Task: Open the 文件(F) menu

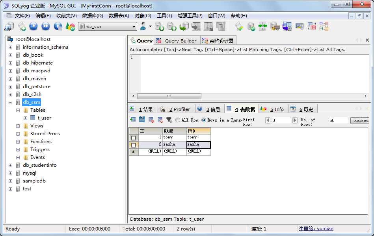Action: pos(22,16)
